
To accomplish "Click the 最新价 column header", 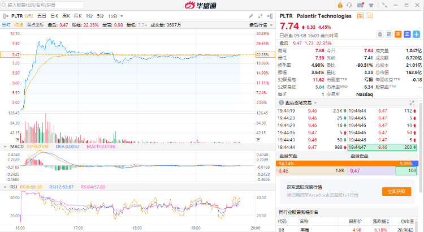I will coord(355,221).
